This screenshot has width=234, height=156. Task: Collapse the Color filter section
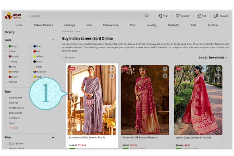[53, 40]
